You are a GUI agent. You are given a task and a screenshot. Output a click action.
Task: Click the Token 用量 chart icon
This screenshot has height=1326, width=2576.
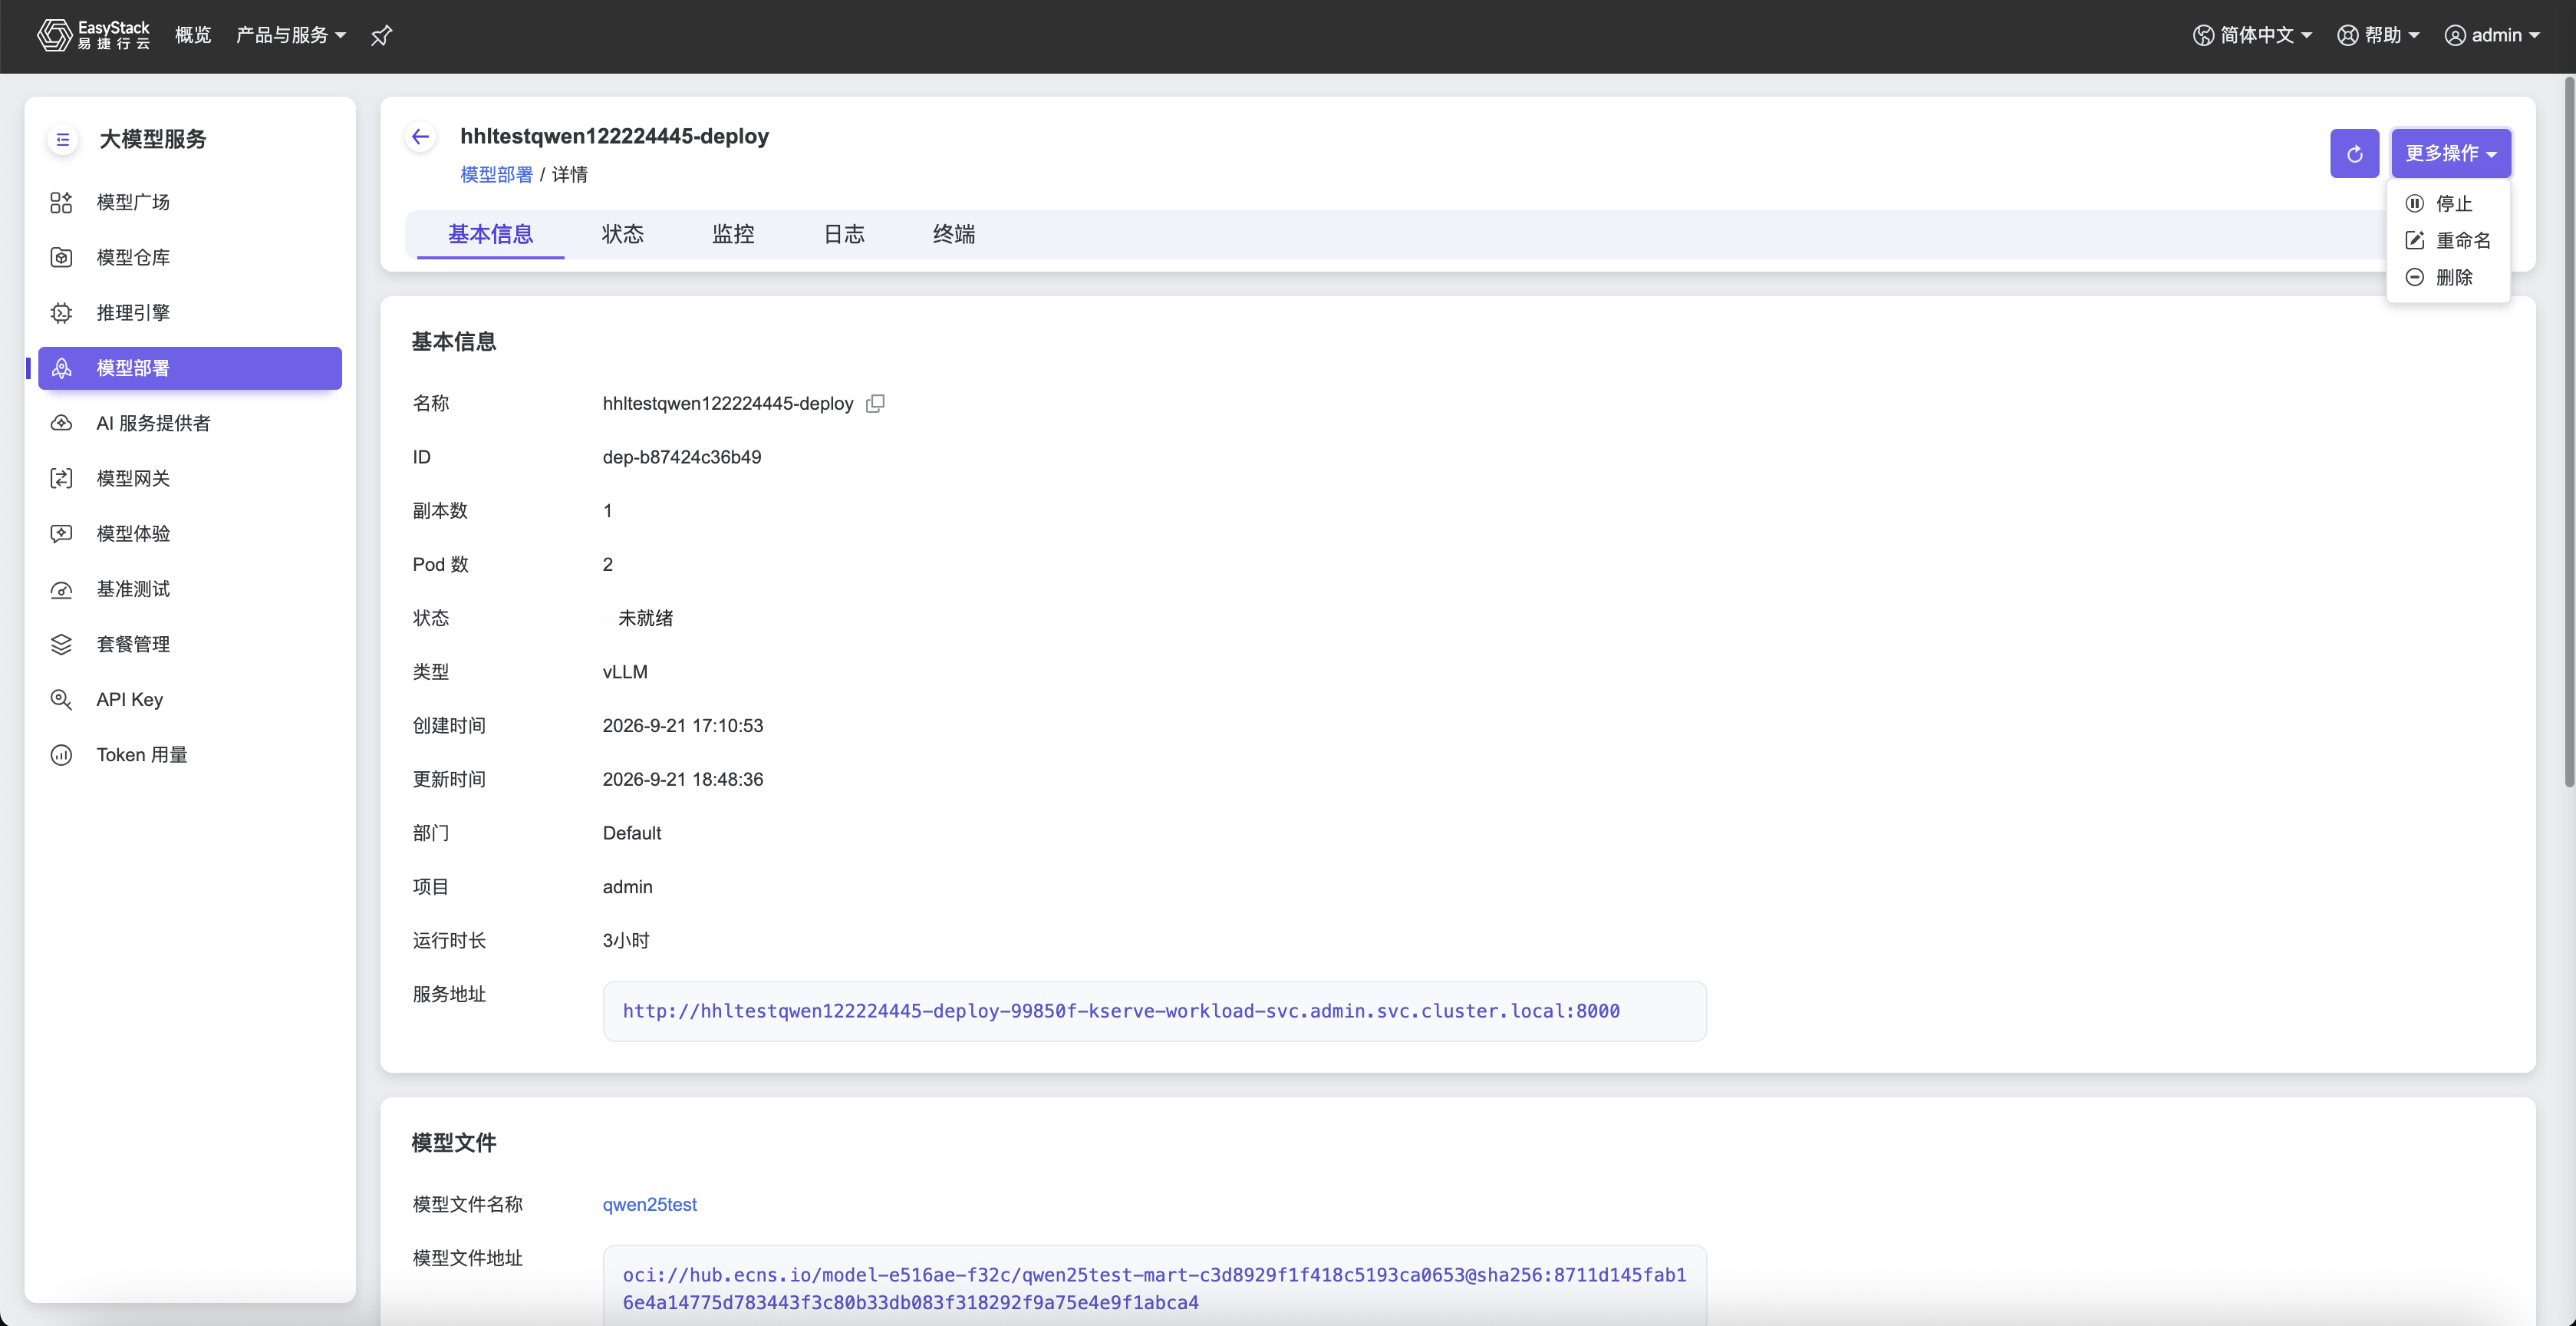pos(61,755)
